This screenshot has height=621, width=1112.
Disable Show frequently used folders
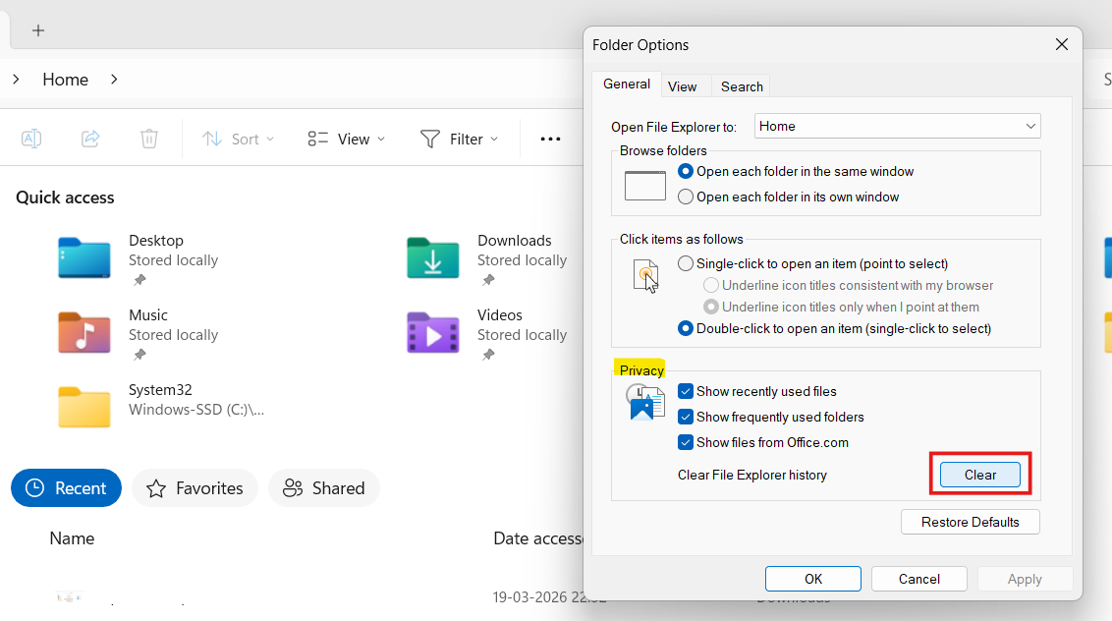point(686,417)
